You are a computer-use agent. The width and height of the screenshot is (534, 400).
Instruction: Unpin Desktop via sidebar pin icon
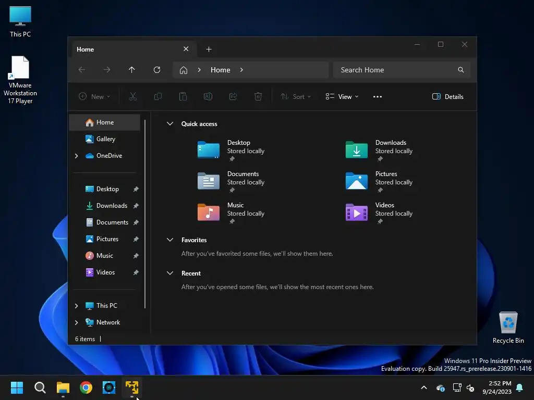point(136,189)
